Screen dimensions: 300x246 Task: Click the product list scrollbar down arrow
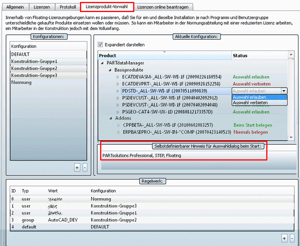tap(291, 137)
